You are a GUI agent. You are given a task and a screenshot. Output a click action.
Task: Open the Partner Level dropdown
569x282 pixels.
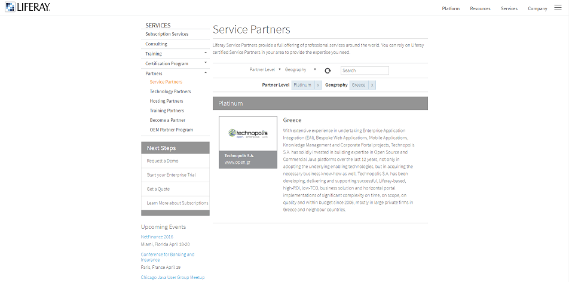point(265,69)
